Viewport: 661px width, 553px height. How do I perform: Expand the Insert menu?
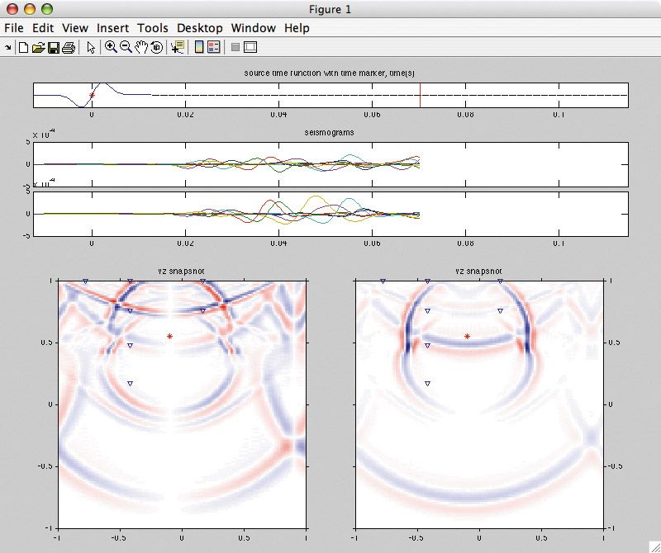point(112,28)
